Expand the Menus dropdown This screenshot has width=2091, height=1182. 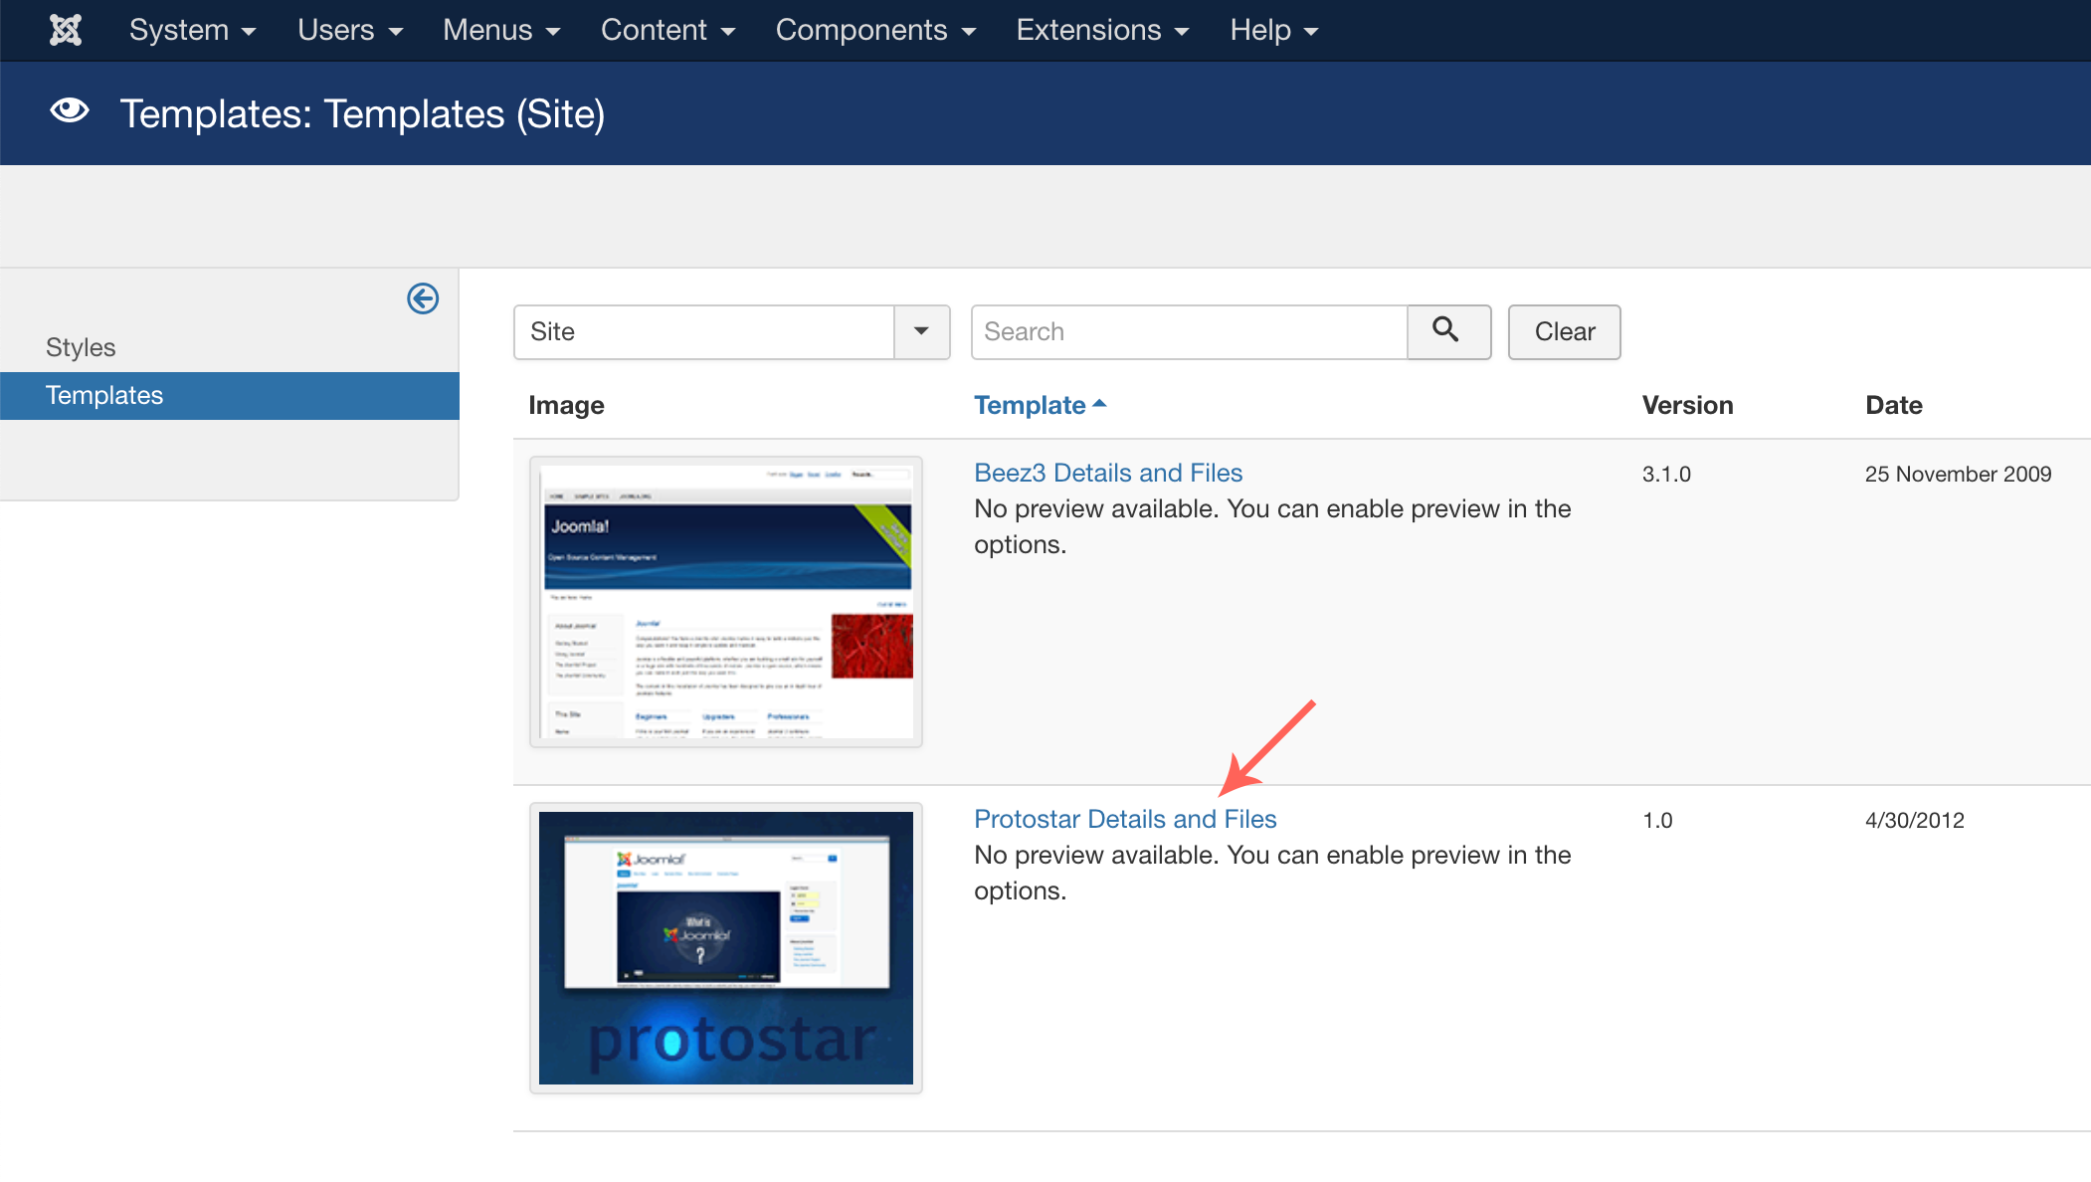[x=500, y=30]
